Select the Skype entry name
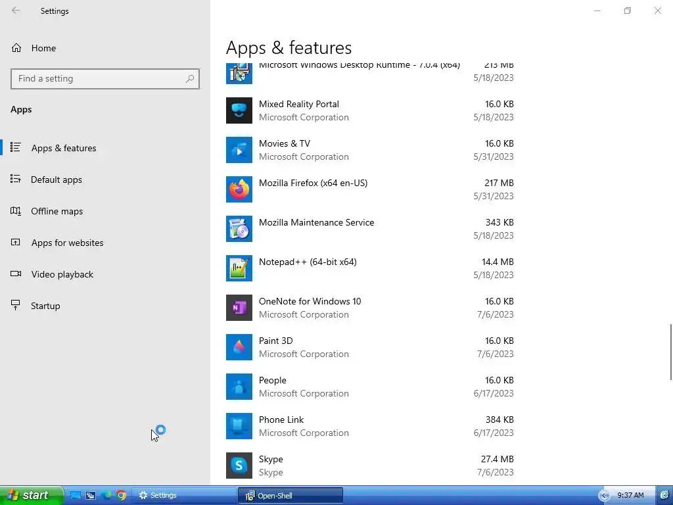The width and height of the screenshot is (673, 505). 271,459
